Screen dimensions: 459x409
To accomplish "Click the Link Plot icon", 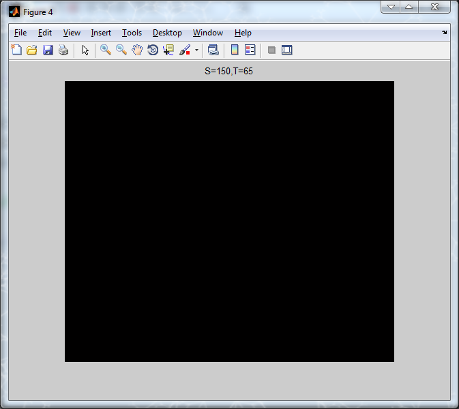I will pos(213,50).
